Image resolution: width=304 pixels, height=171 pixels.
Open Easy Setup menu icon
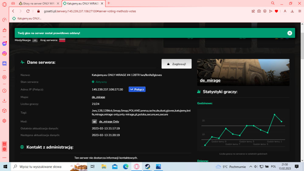click(299, 11)
